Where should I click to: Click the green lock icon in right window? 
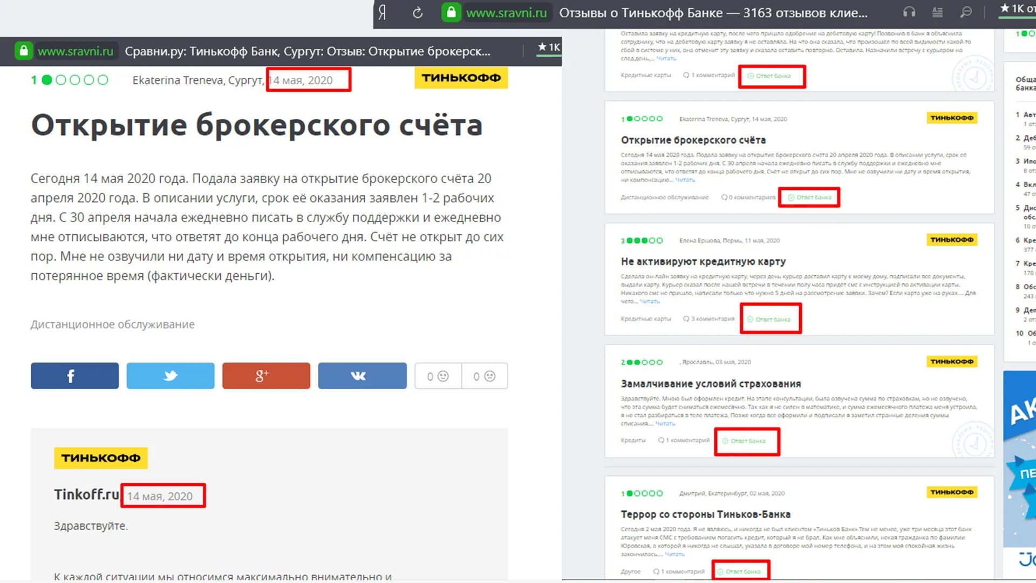pyautogui.click(x=452, y=12)
